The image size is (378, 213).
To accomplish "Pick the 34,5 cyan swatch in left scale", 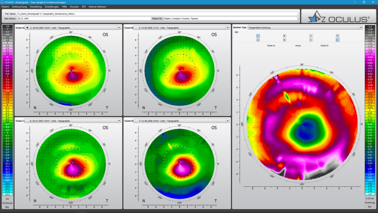I will tap(7, 194).
